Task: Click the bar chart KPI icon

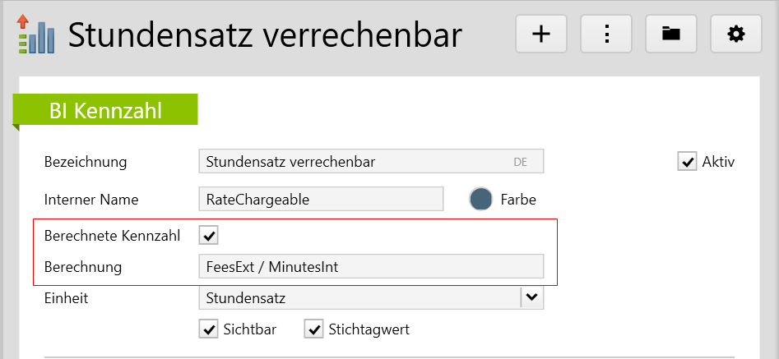Action: tap(35, 35)
